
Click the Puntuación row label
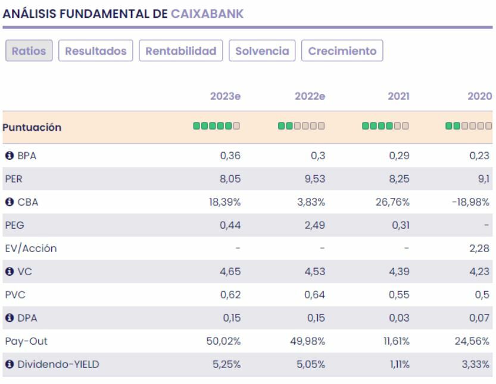click(32, 127)
